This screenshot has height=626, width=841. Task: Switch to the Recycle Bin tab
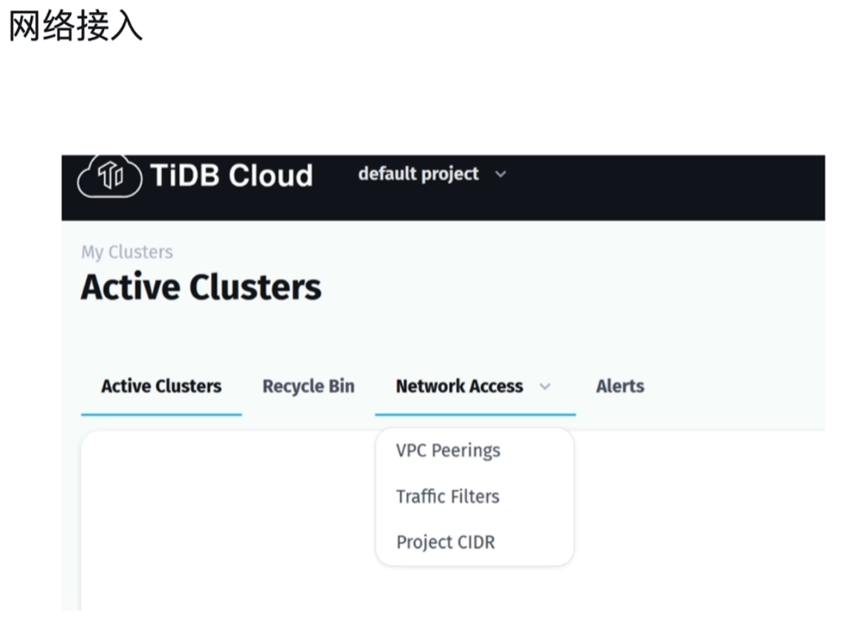click(x=308, y=386)
